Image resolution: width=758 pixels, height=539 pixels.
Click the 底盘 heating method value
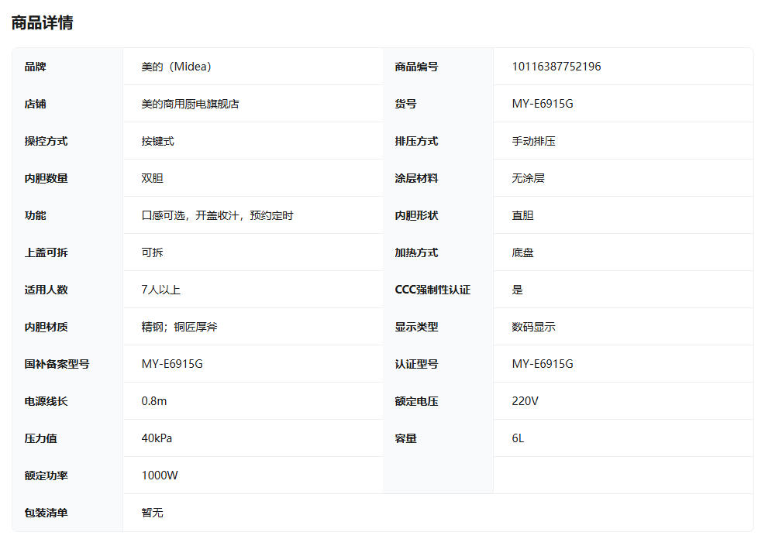[523, 252]
